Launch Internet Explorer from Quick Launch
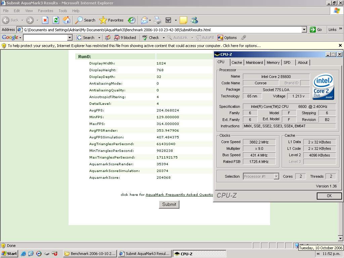 (x=23, y=254)
